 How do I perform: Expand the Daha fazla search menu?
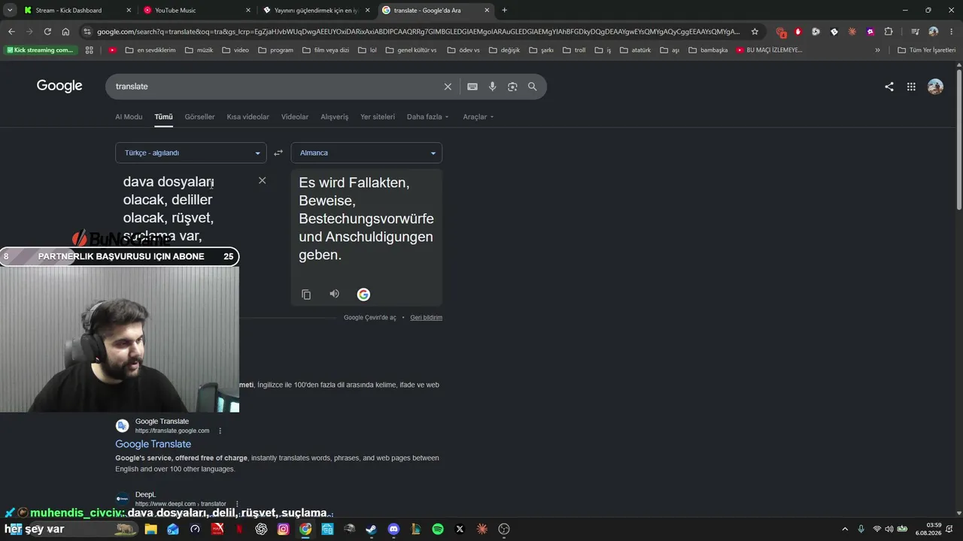point(427,116)
